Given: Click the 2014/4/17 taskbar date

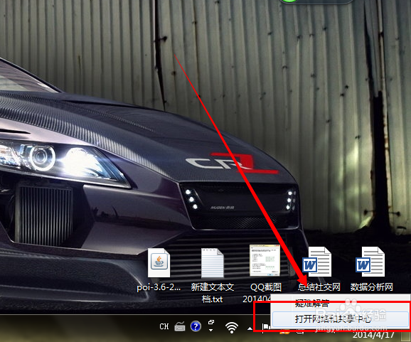Looking at the screenshot, I should point(373,335).
